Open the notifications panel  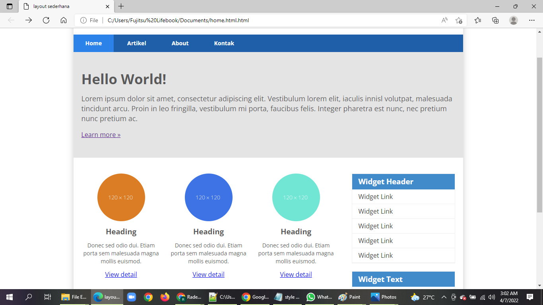530,297
